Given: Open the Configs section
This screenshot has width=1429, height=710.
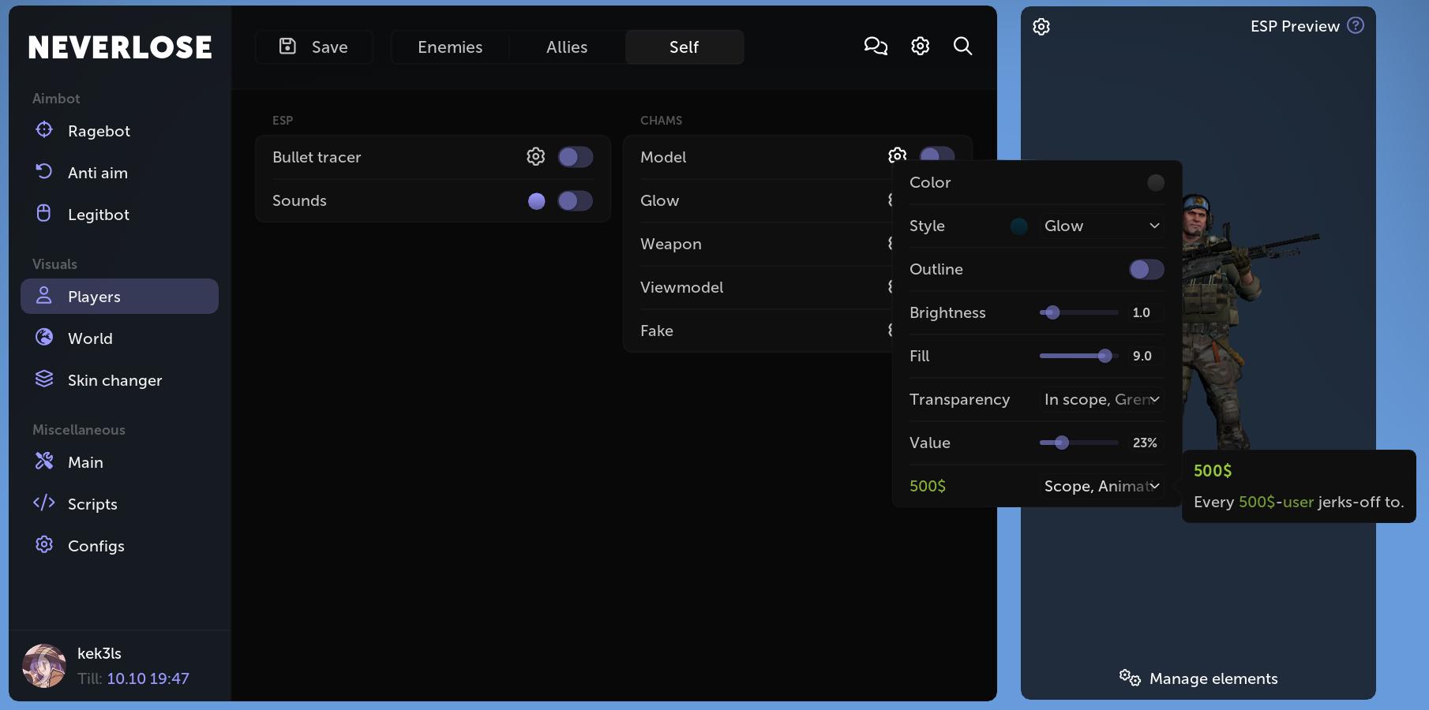Looking at the screenshot, I should click(x=119, y=546).
